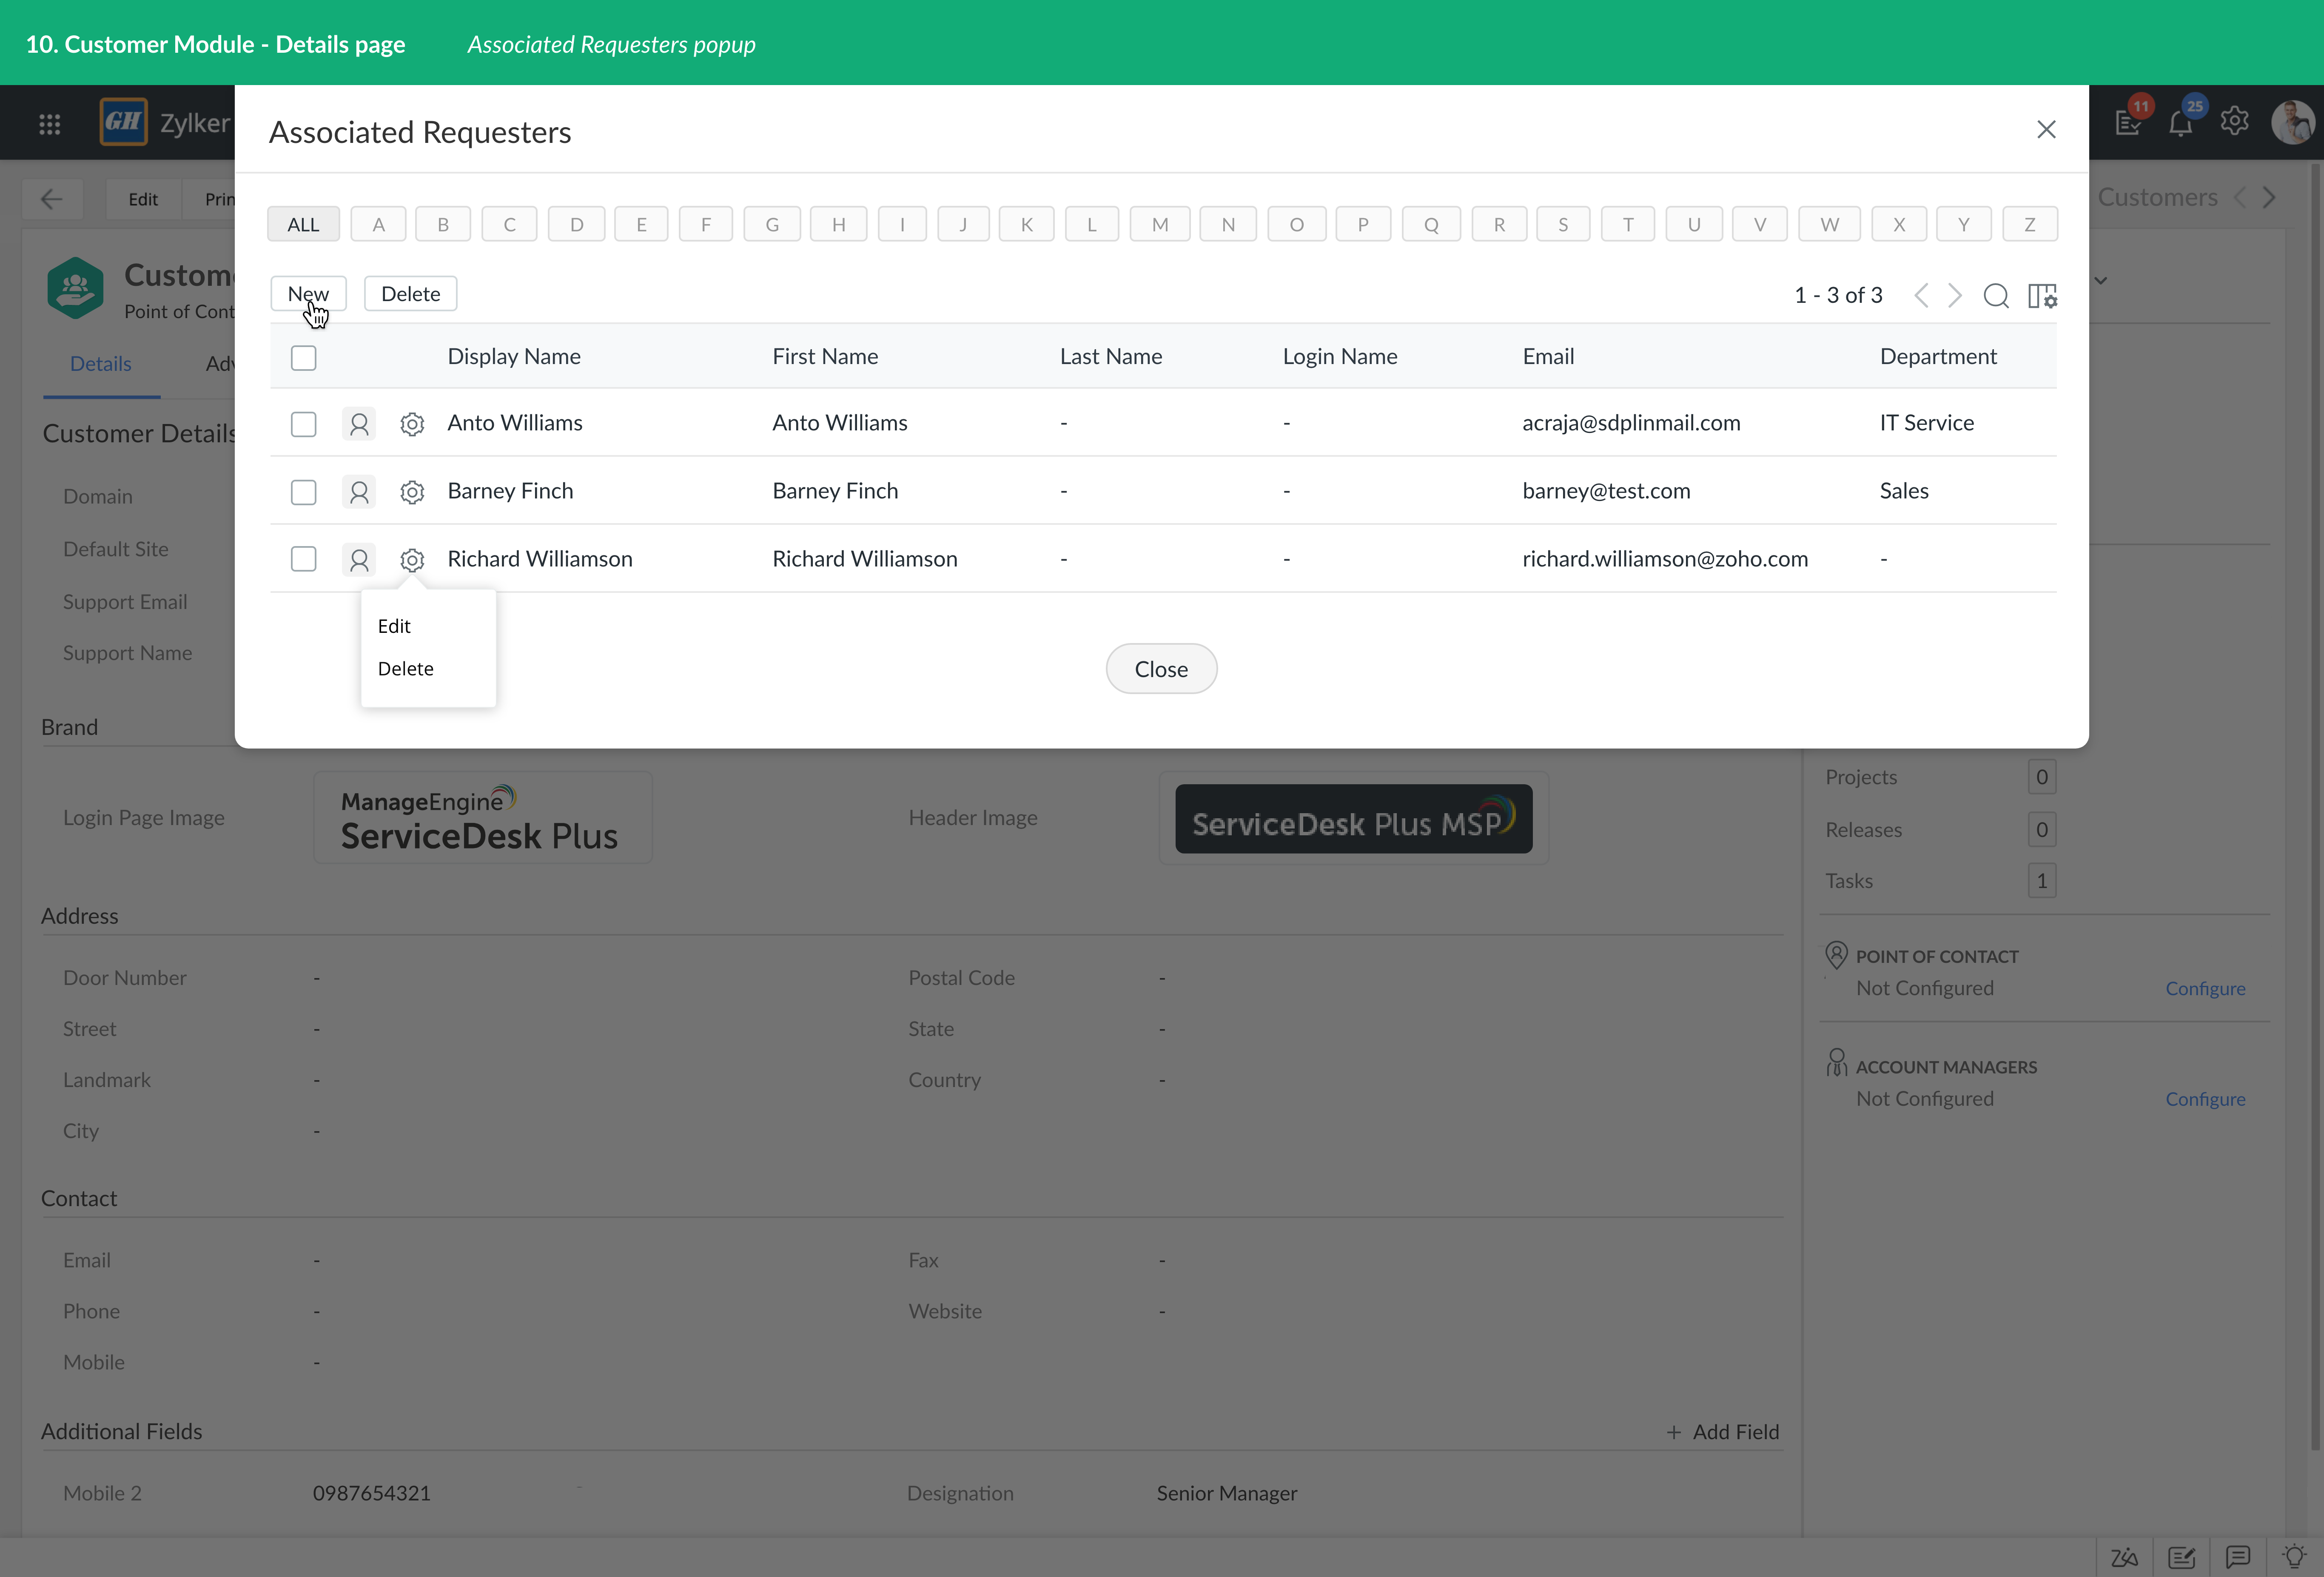Screen dimensions: 2324x1577
Task: Toggle the gear menu for Richard Williamson
Action: click(412, 560)
